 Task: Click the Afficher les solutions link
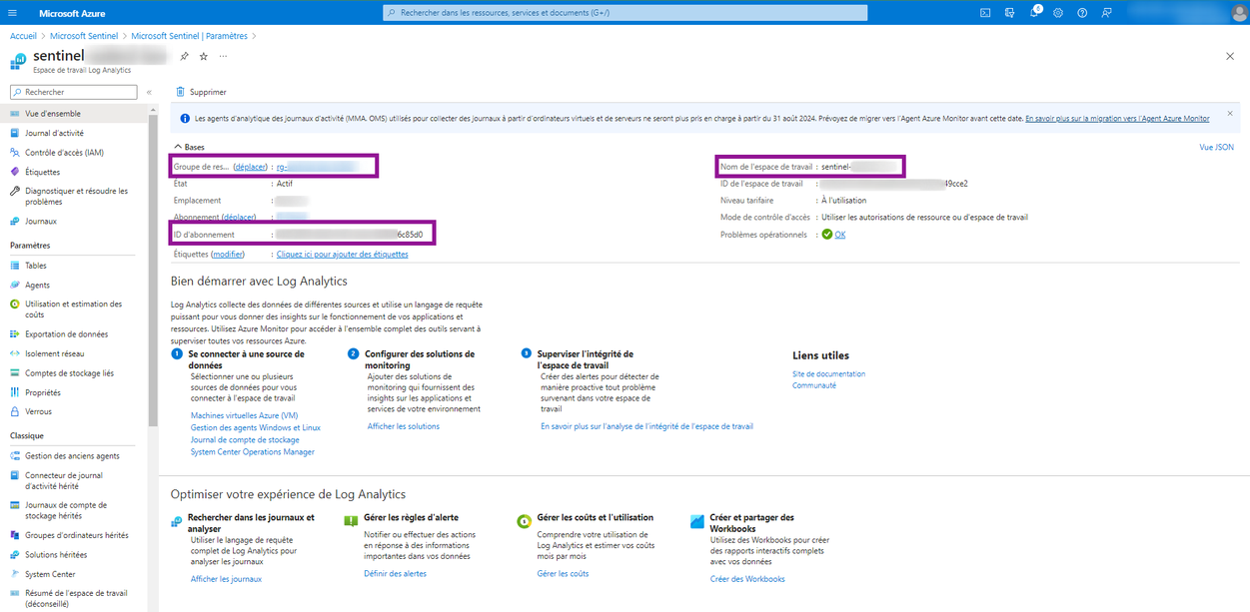[x=404, y=426]
